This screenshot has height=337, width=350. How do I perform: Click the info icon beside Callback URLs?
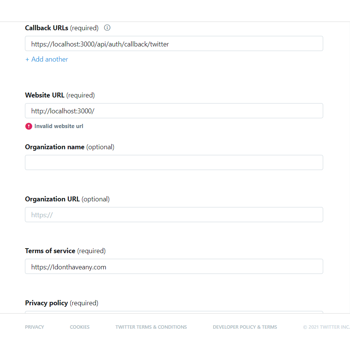[107, 28]
